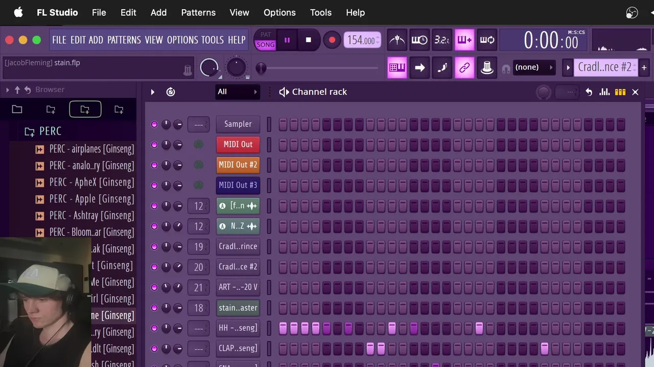The image size is (654, 367).
Task: Select the Sampler channel button
Action: 238,124
